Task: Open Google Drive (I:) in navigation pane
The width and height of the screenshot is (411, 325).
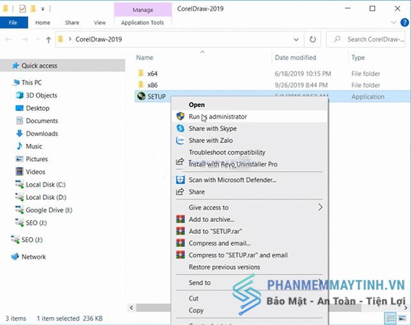Action: (49, 210)
